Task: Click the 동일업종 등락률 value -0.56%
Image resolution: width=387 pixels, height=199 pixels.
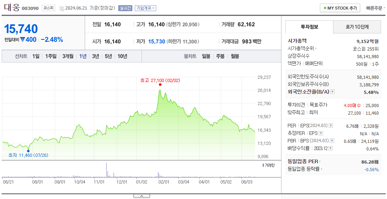Action: point(371,169)
